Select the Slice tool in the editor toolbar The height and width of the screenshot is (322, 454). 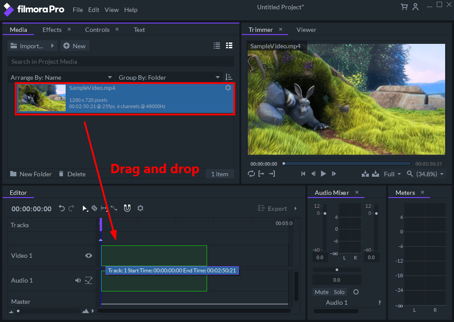click(94, 208)
